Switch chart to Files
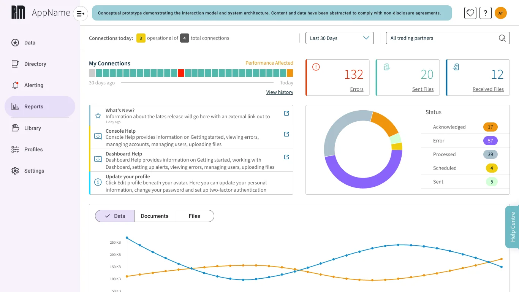The width and height of the screenshot is (519, 292). click(195, 216)
